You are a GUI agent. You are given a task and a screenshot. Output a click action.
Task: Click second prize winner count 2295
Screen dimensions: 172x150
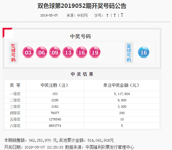[x=55, y=100]
